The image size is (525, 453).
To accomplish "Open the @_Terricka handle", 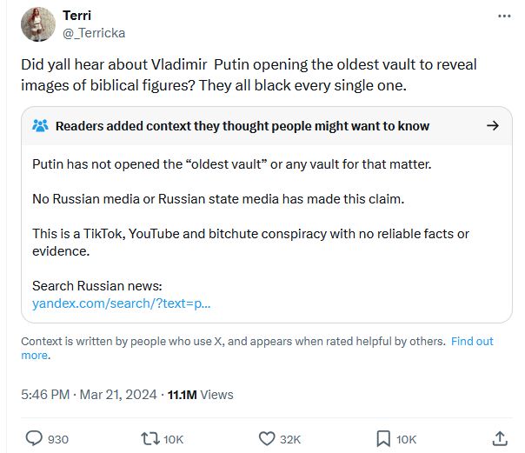I will pos(94,33).
